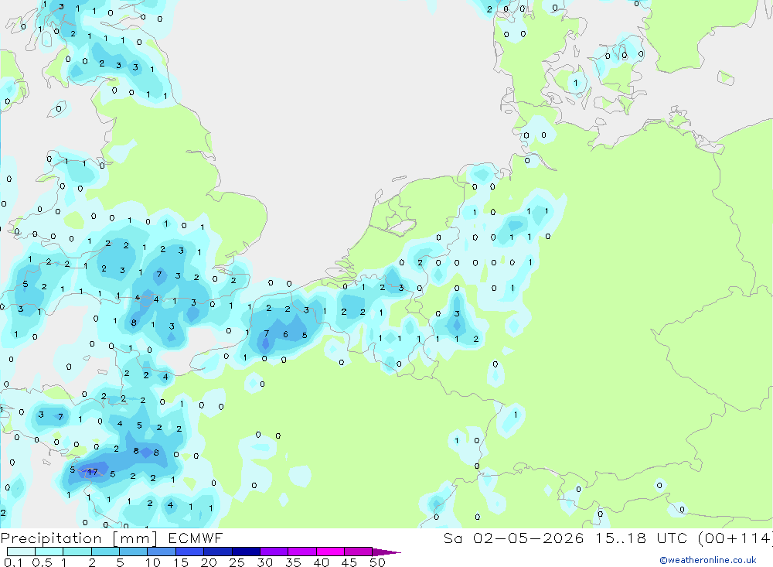Click the '17' precipitation value on the map
Viewport: 773px width, 567px height.
tap(92, 472)
